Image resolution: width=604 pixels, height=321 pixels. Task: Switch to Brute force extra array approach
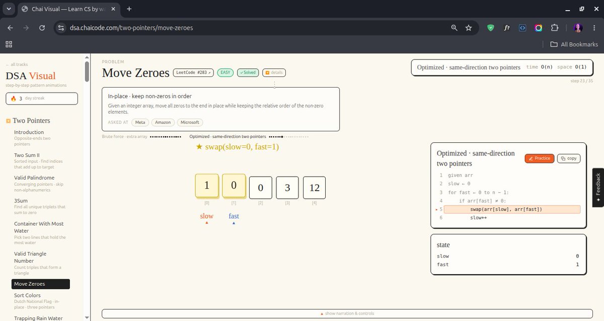(x=124, y=136)
